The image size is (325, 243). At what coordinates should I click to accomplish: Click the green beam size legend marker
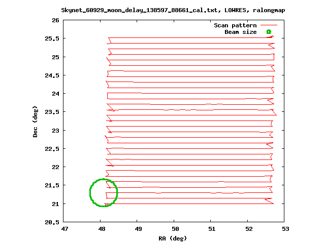[269, 32]
